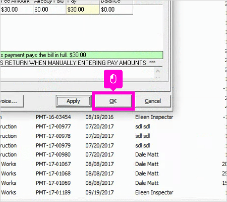
Task: Select permit row PMT-17-00979
Action: [x=113, y=145]
